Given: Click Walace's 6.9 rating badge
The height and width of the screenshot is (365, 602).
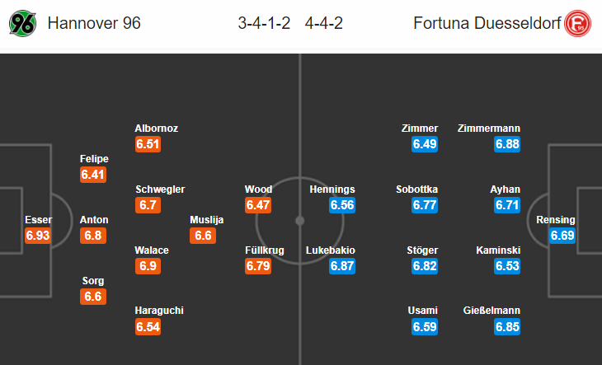Looking at the screenshot, I should [148, 265].
